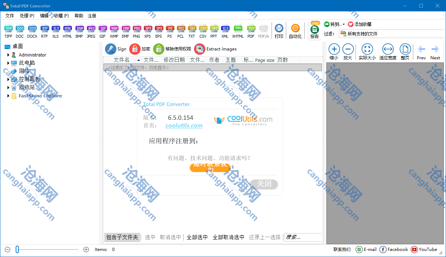Screen dimensions: 446x257
Task: Select the TXT format converter icon
Action: pos(192,29)
